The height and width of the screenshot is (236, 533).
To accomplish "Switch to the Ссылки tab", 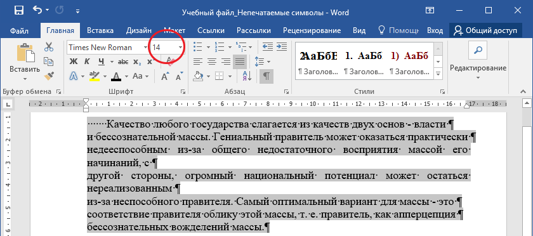I will (x=211, y=30).
